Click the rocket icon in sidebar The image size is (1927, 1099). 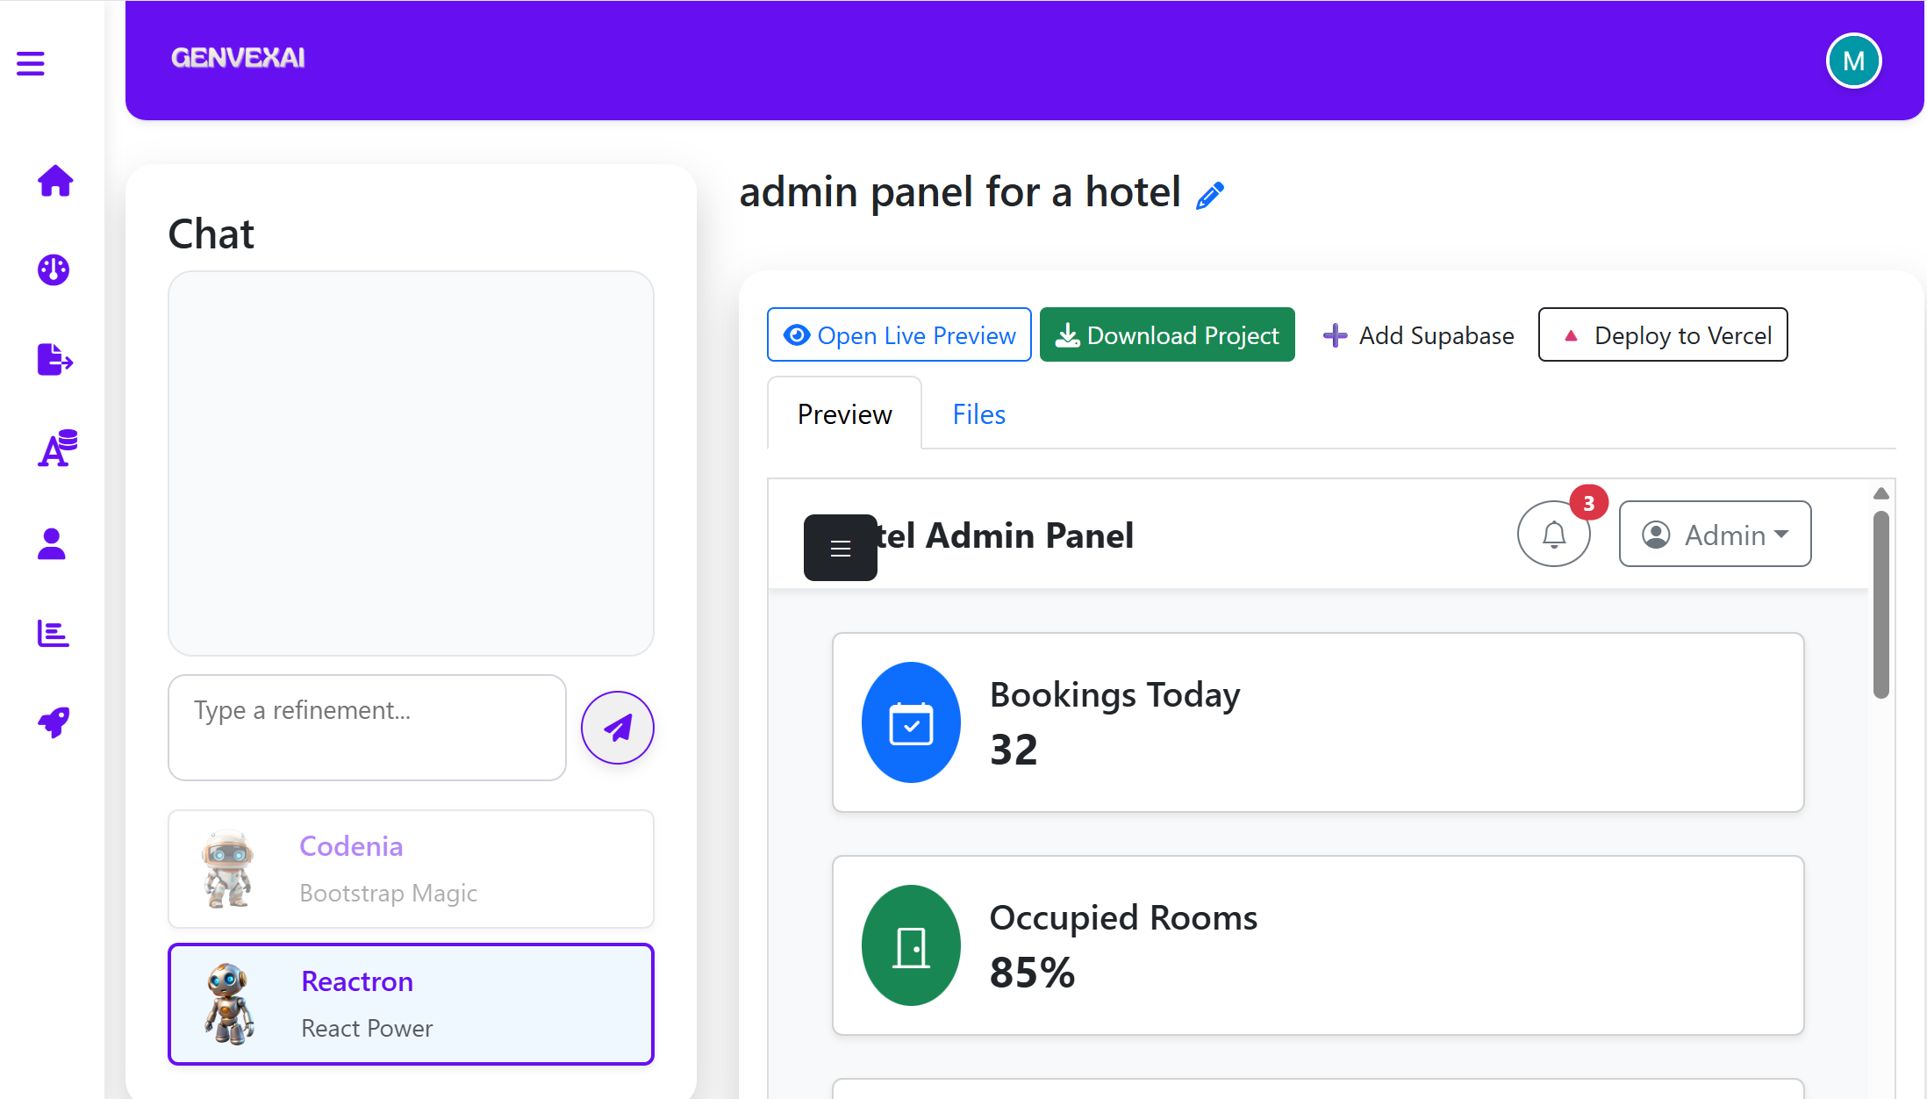tap(54, 722)
